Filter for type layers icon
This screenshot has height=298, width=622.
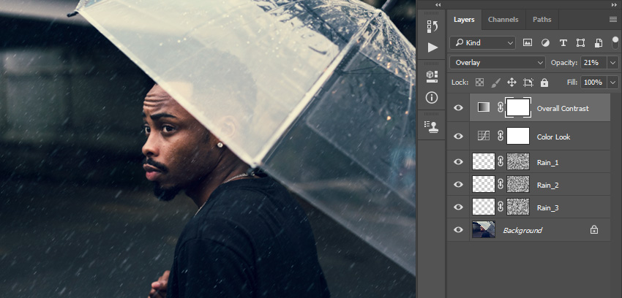[x=563, y=43]
